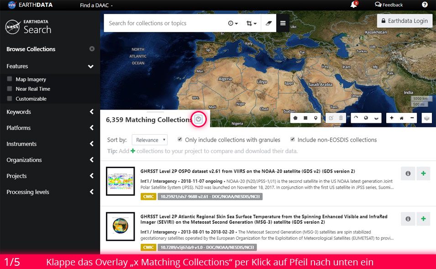This screenshot has width=436, height=269.
Task: Click the Earthdata Search logo in sidebar
Action: coord(28,27)
